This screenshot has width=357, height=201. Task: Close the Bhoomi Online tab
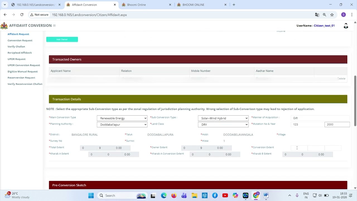[170, 5]
